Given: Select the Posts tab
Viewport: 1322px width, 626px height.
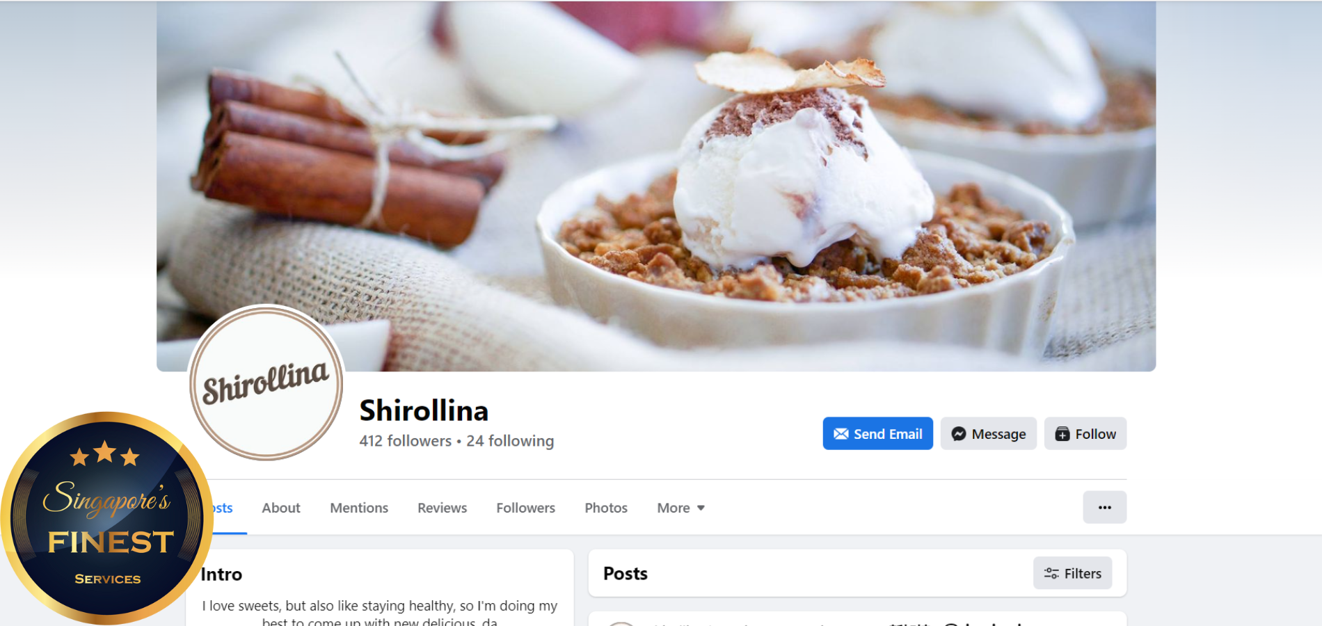Looking at the screenshot, I should [223, 508].
